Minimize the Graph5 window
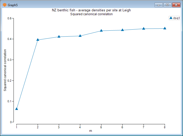Image resolution: width=183 pixels, height=136 pixels. [158, 5]
